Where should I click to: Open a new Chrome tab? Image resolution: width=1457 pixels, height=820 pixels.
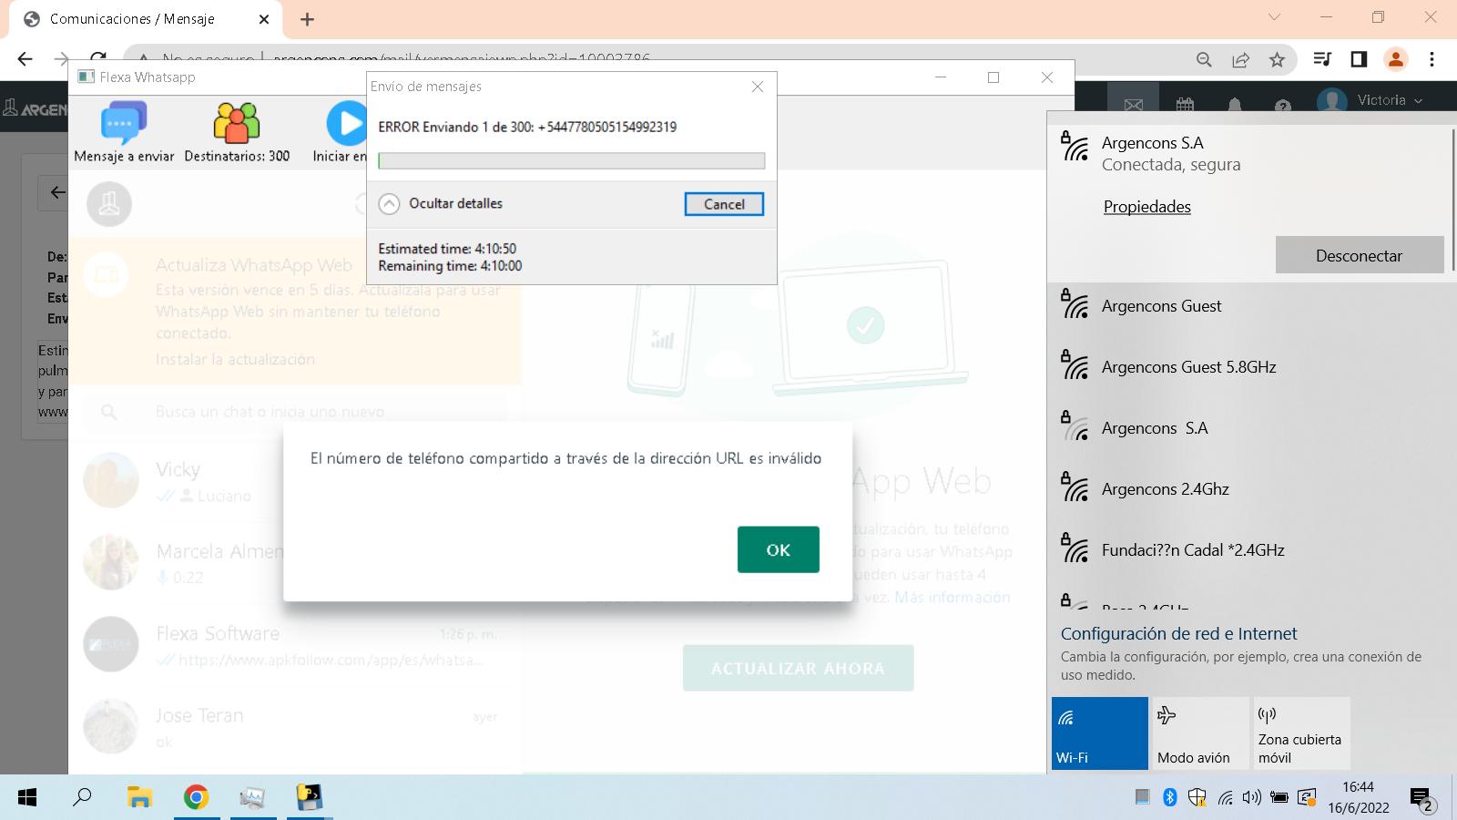(307, 19)
